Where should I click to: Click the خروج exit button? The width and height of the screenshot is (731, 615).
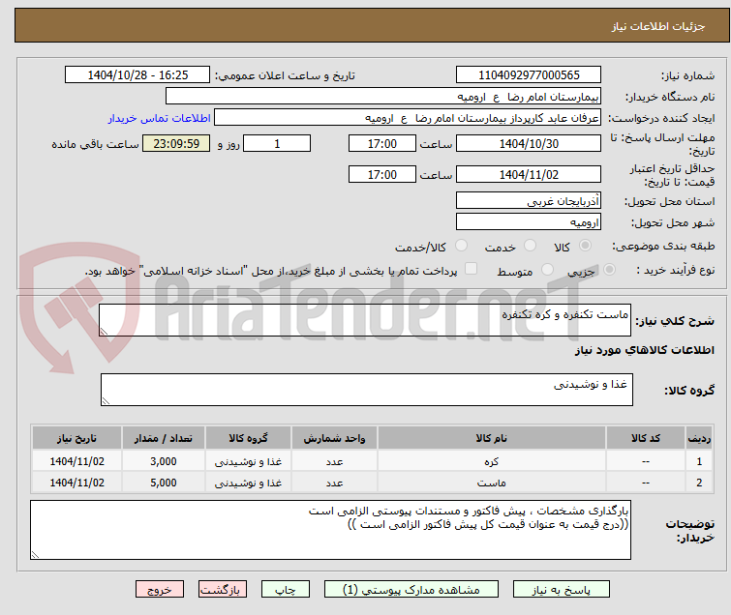pyautogui.click(x=160, y=590)
